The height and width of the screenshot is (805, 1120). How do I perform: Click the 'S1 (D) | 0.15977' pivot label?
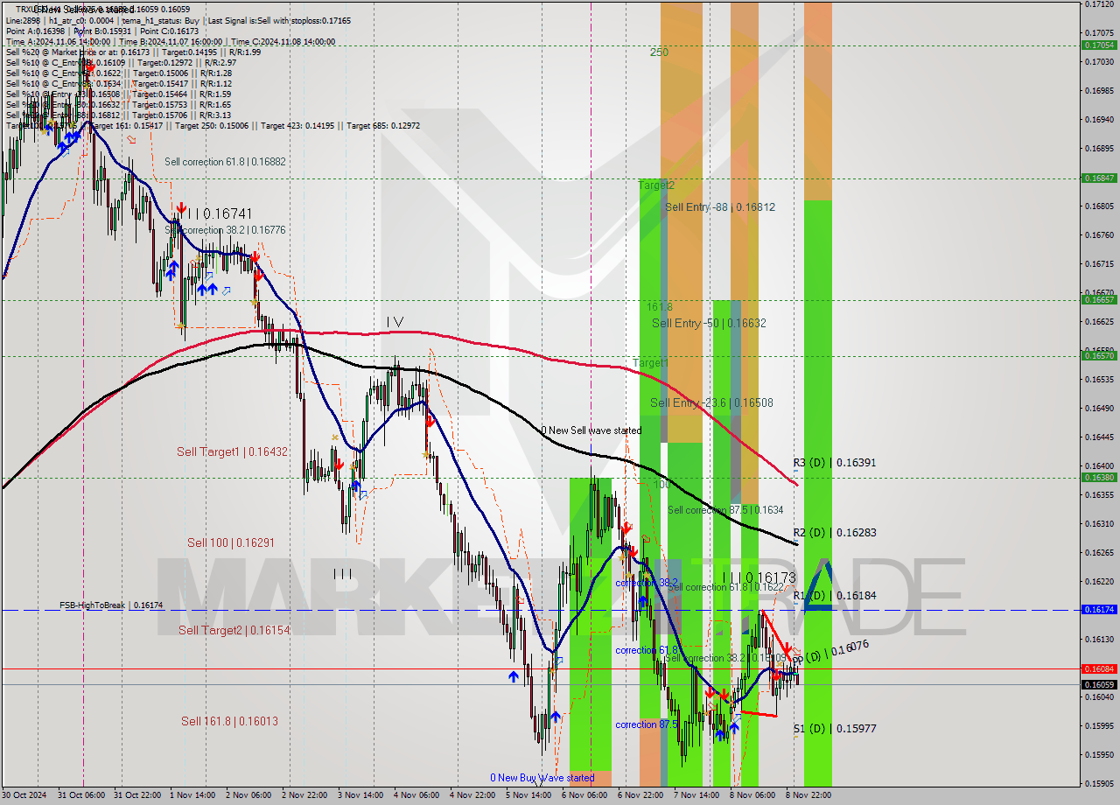(x=835, y=728)
